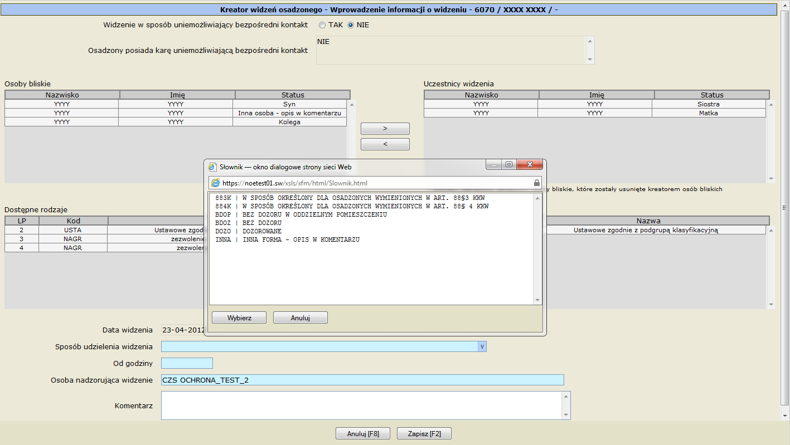Screen dimensions: 790x445
Task: Click the Osoba nadzorująca widzenie field
Action: tap(362, 380)
